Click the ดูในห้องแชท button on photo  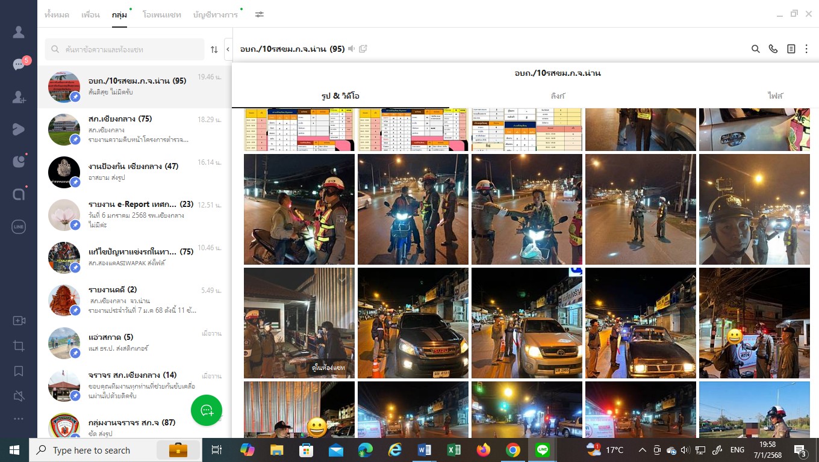coord(329,367)
